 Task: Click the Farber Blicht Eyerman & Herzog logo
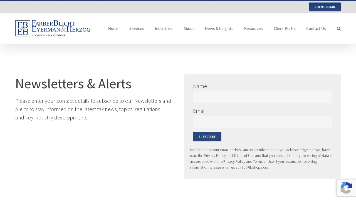(x=53, y=28)
